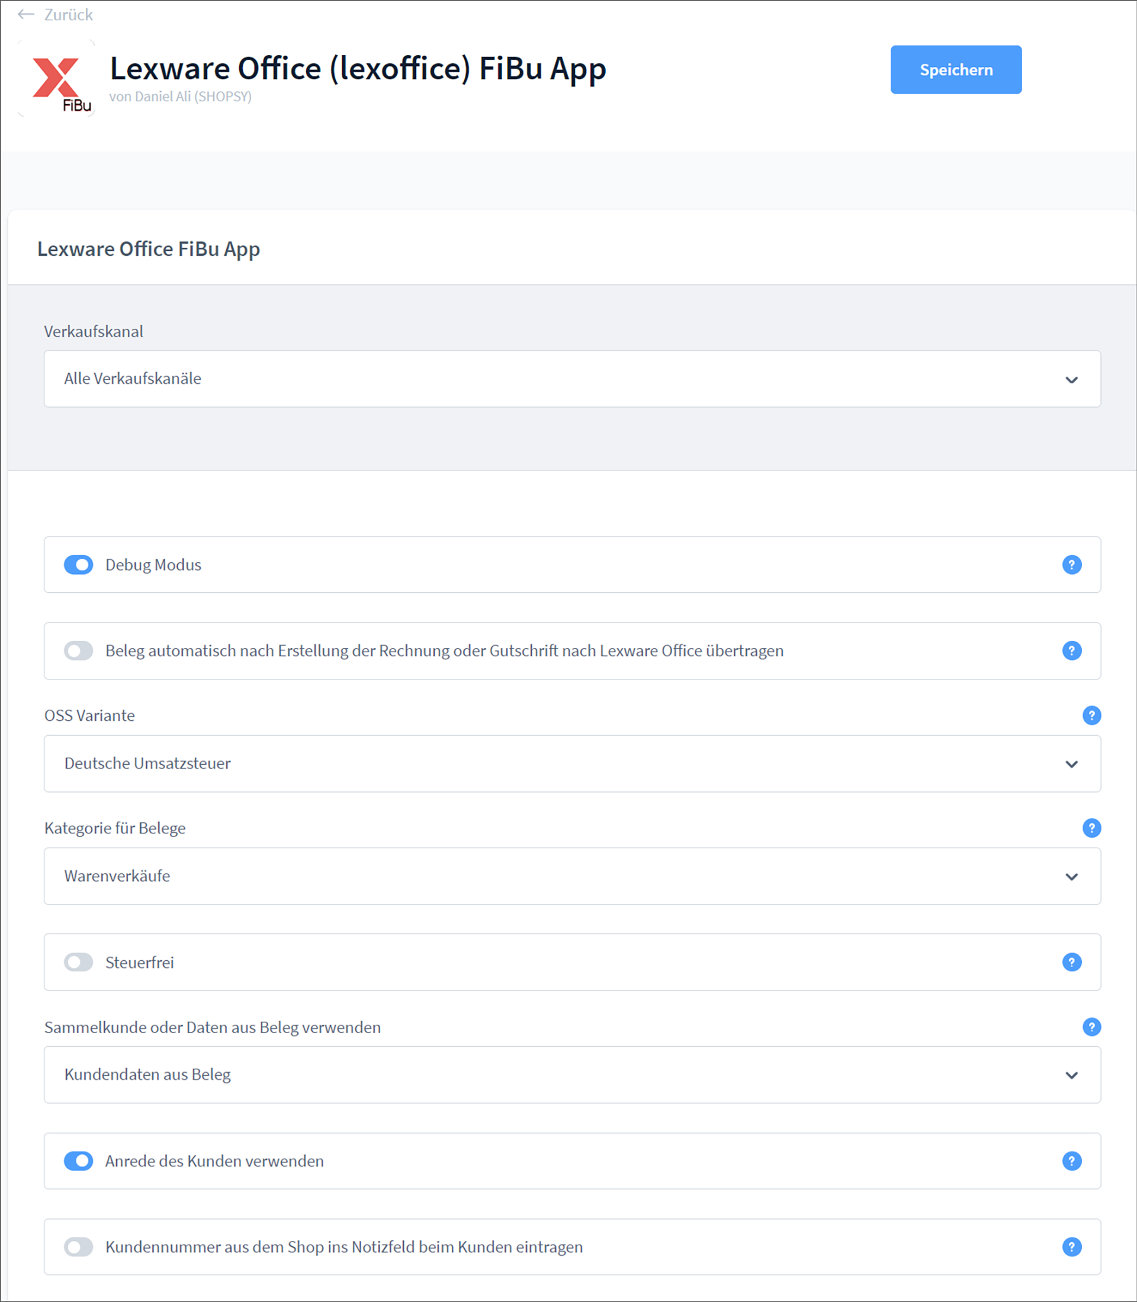
Task: Open help icon for Beleg automatisch übertragen
Action: [x=1072, y=650]
